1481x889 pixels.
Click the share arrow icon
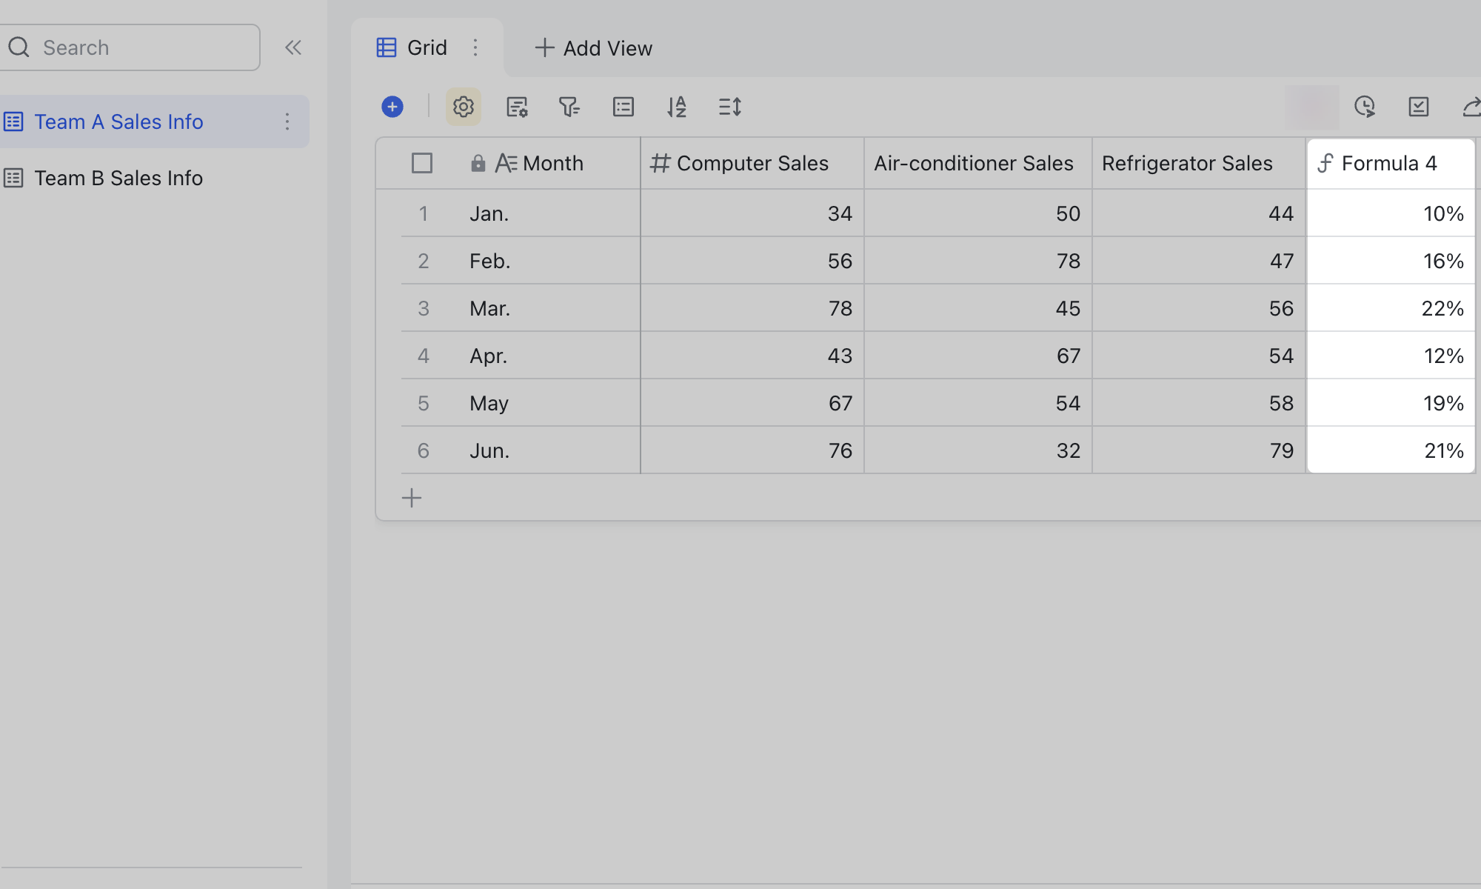1471,107
